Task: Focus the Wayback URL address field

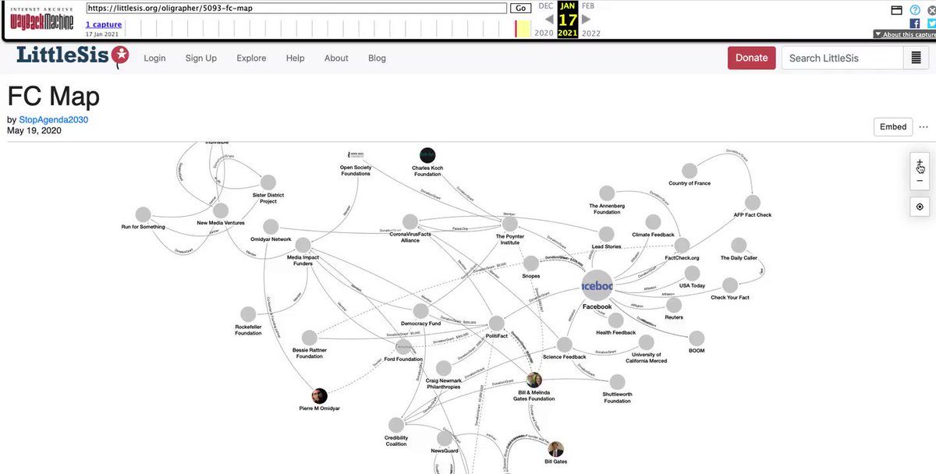Action: [x=296, y=9]
